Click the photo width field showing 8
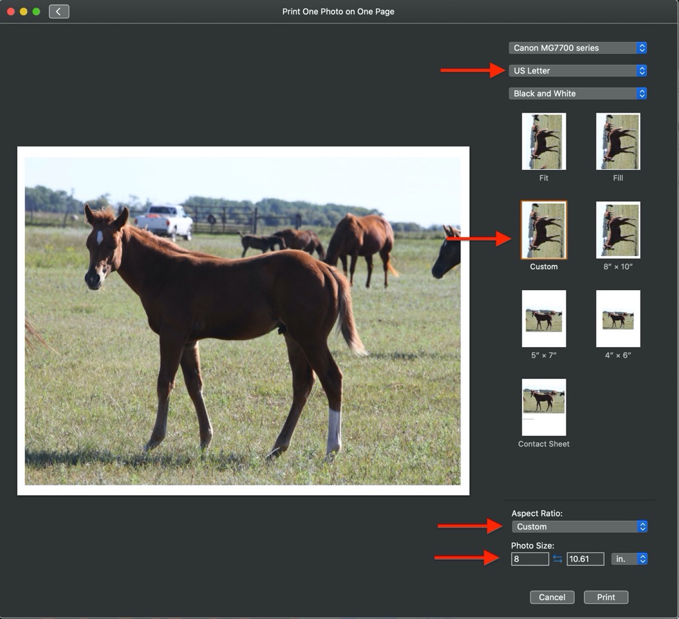The image size is (679, 619). coord(530,559)
